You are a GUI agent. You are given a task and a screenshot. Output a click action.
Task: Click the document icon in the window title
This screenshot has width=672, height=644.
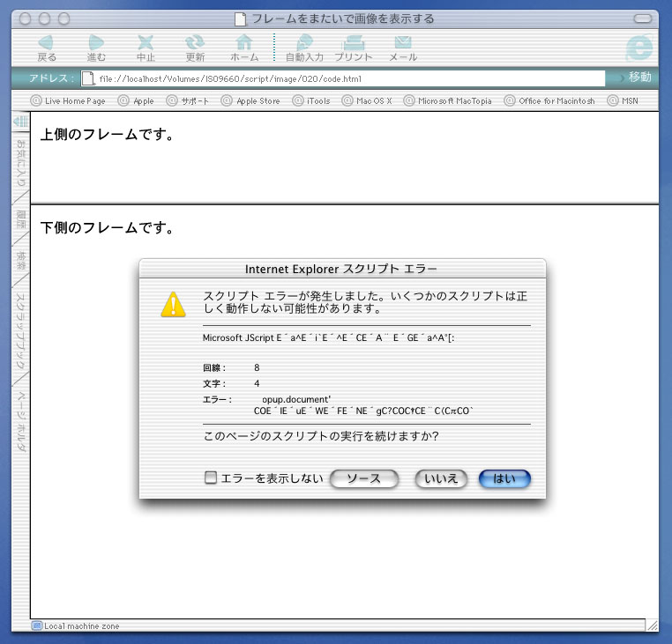coord(241,19)
